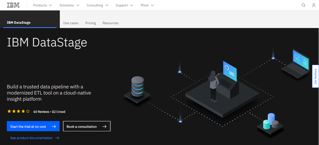Expand the More menu

pos(147,5)
